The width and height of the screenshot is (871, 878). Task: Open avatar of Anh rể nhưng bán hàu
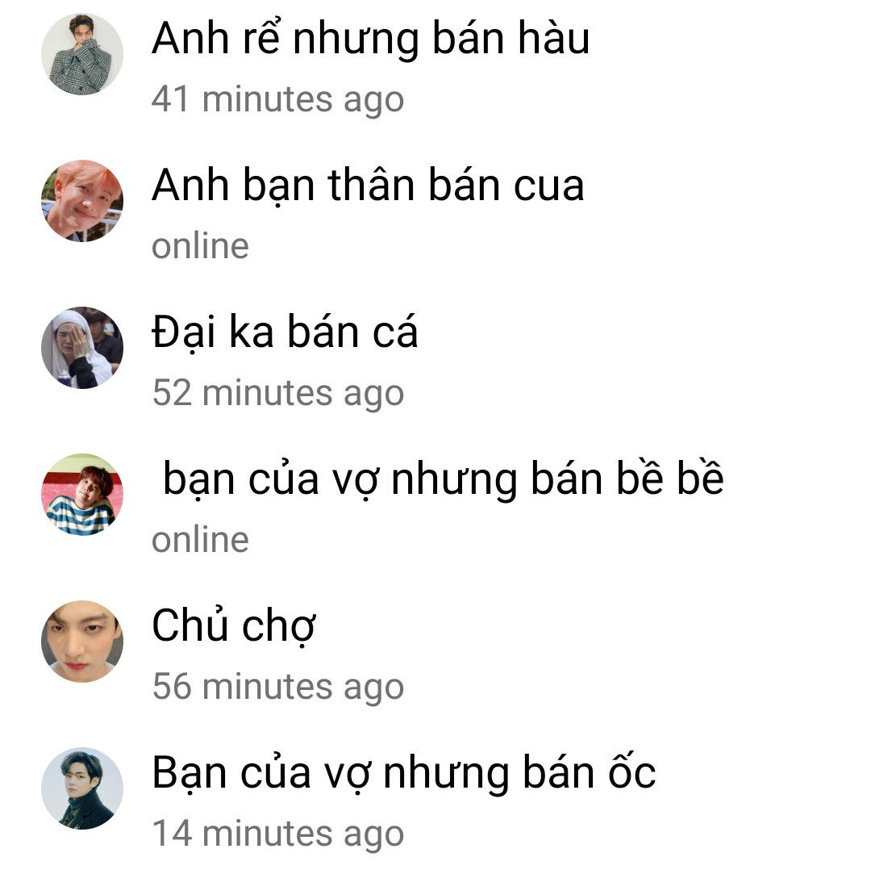coord(82,54)
